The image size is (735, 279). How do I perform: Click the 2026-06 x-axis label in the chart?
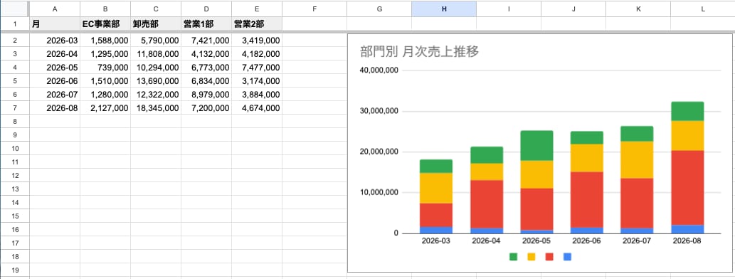coord(587,241)
